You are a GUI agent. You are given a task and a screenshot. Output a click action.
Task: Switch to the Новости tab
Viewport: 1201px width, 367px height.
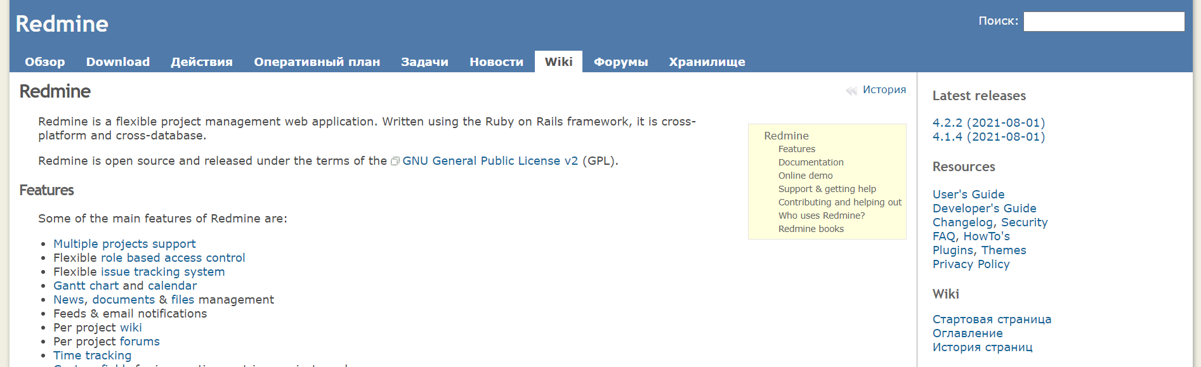[496, 61]
